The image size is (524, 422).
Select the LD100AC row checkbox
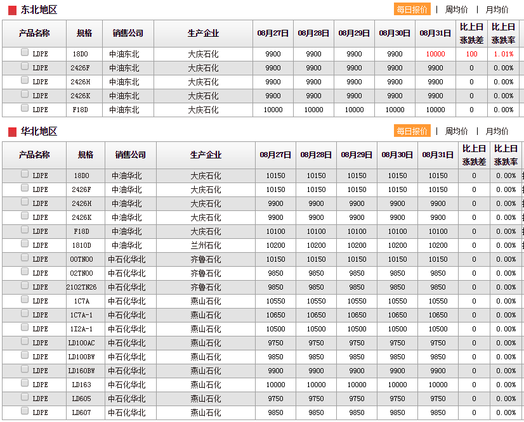[x=24, y=341]
